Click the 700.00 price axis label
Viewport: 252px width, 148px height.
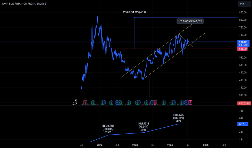coord(243,35)
